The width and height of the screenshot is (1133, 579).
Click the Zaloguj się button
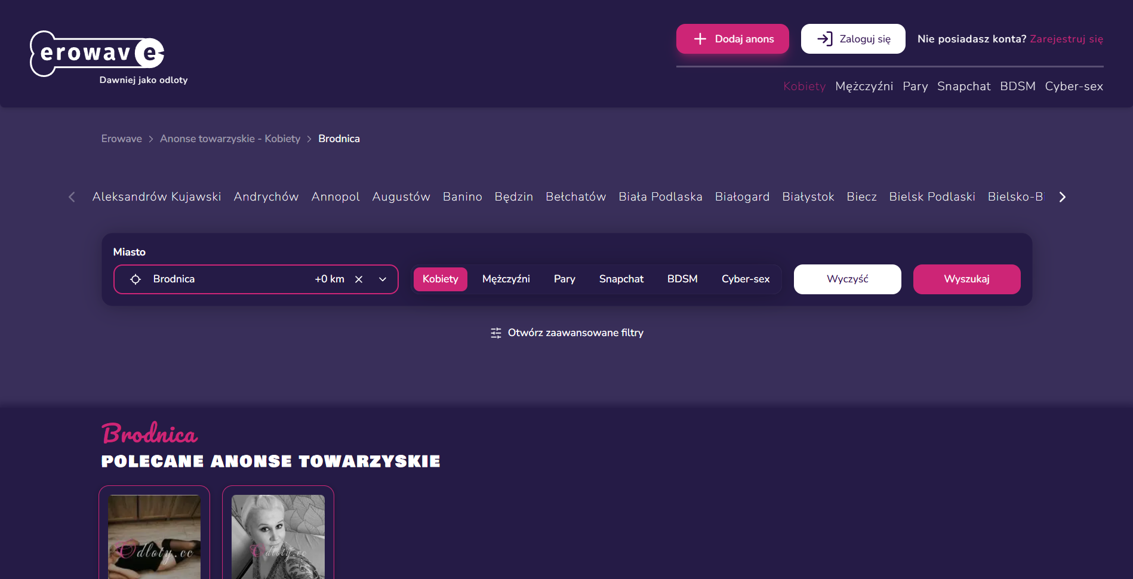coord(853,39)
